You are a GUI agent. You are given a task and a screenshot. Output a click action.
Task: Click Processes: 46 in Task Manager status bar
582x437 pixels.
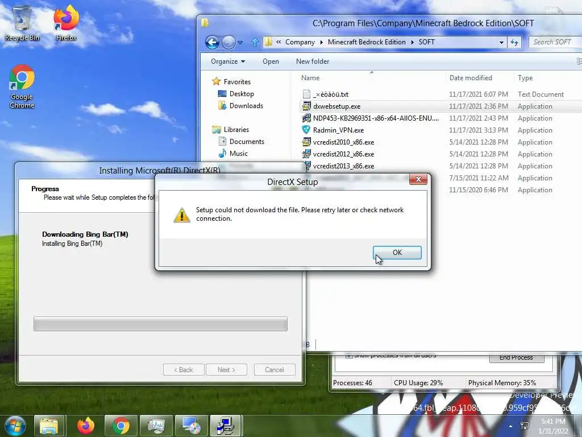352,383
